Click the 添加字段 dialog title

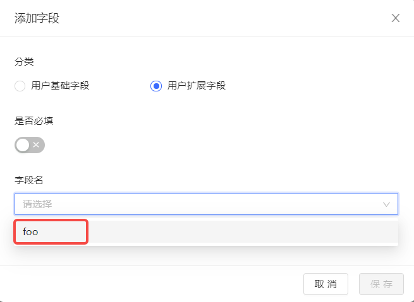pos(37,18)
